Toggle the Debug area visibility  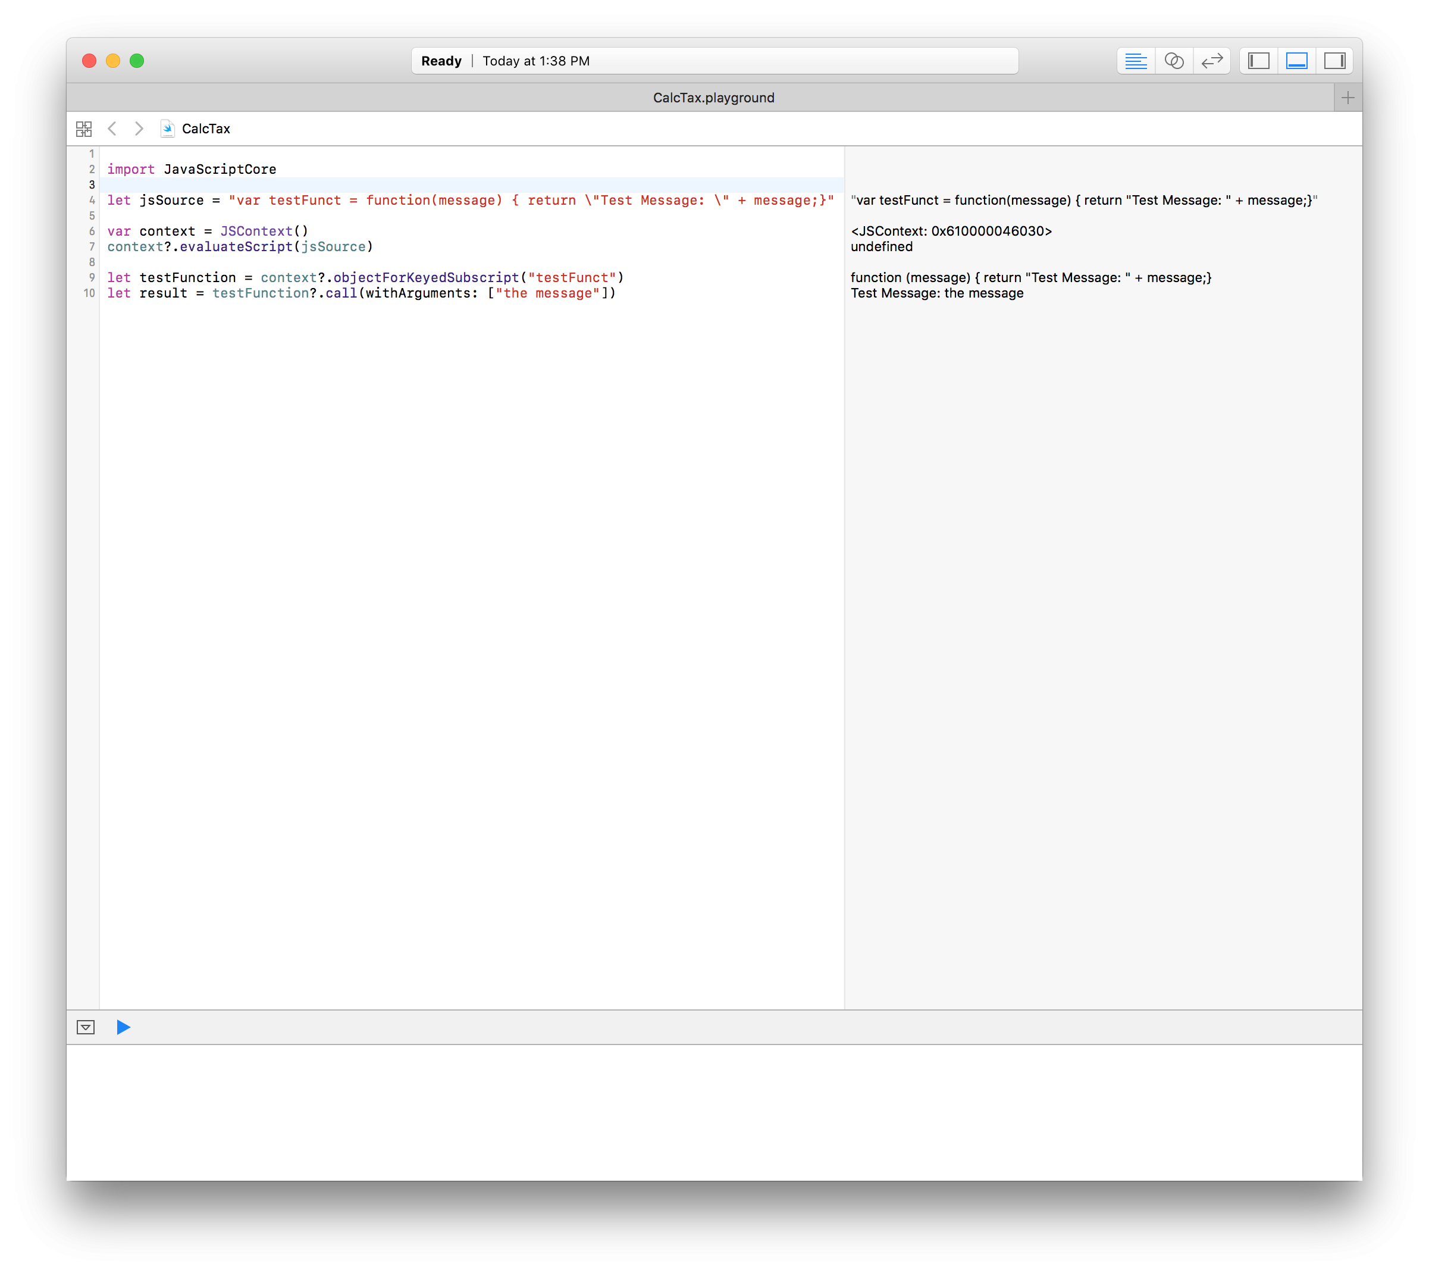[x=1296, y=61]
